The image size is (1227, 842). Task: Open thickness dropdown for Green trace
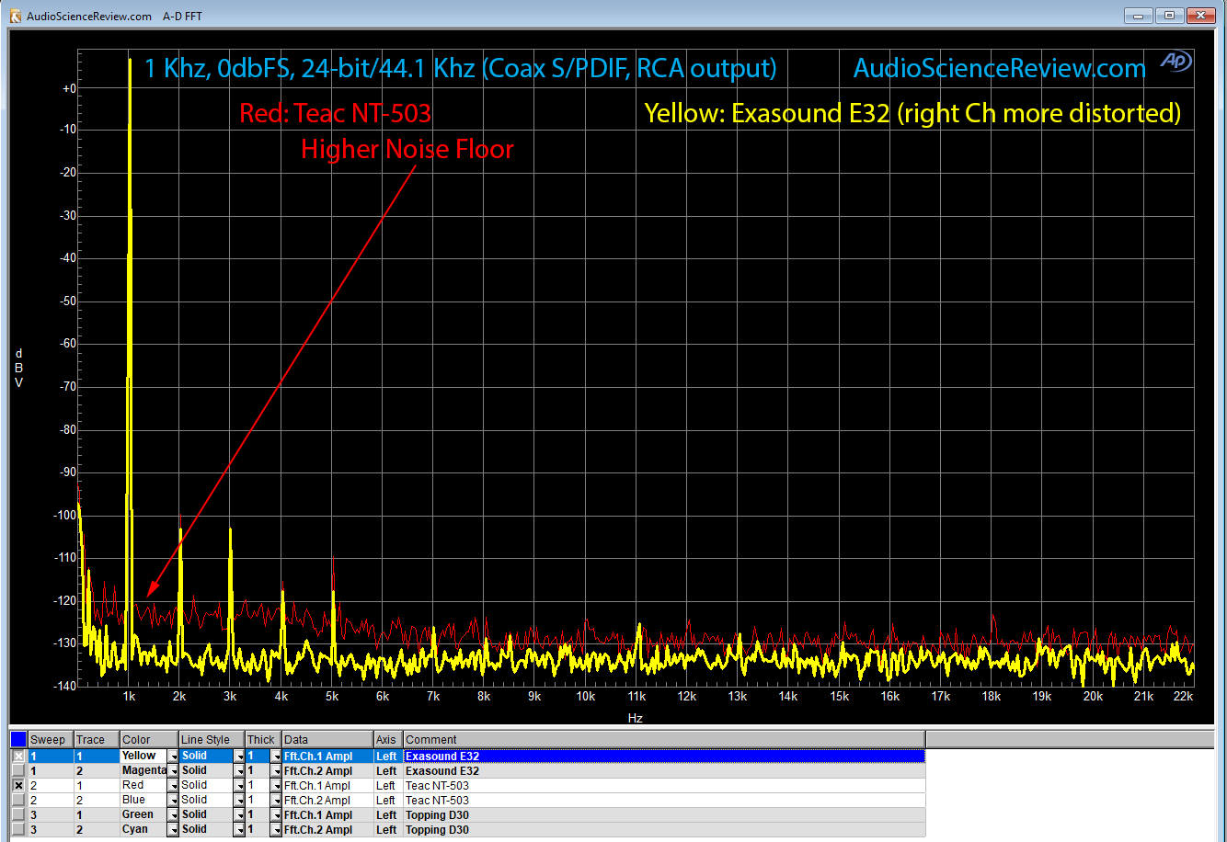(x=276, y=814)
